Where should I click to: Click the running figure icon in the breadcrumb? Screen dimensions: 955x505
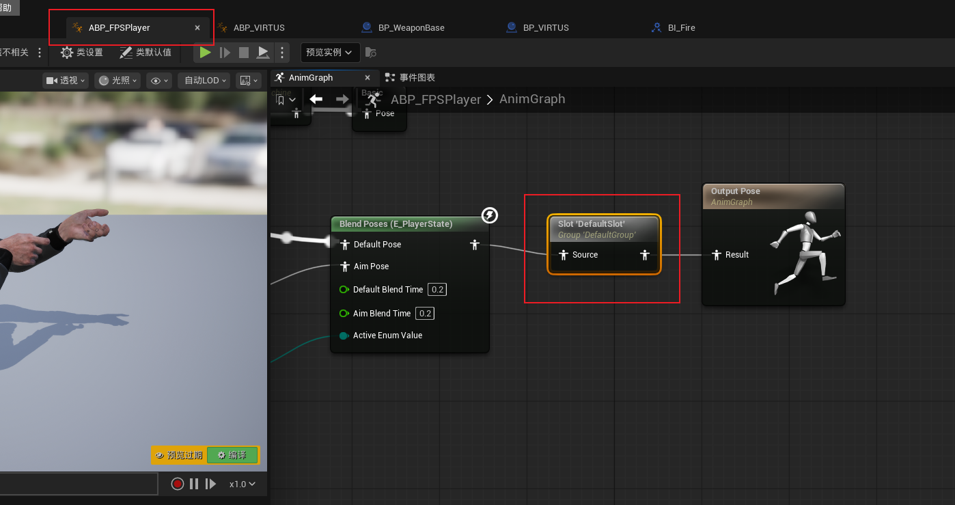click(x=372, y=100)
